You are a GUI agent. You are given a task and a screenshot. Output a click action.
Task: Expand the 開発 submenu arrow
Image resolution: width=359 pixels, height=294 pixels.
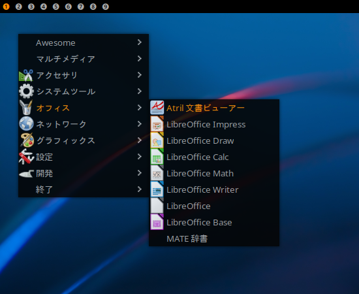pyautogui.click(x=140, y=173)
